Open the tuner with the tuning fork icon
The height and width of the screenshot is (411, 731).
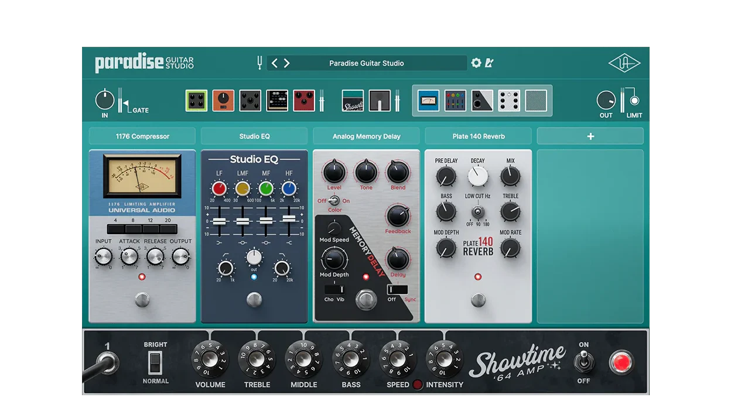coord(259,63)
